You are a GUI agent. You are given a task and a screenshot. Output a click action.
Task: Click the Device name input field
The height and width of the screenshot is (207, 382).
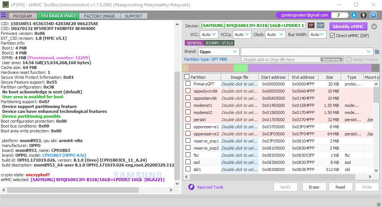pos(253,25)
